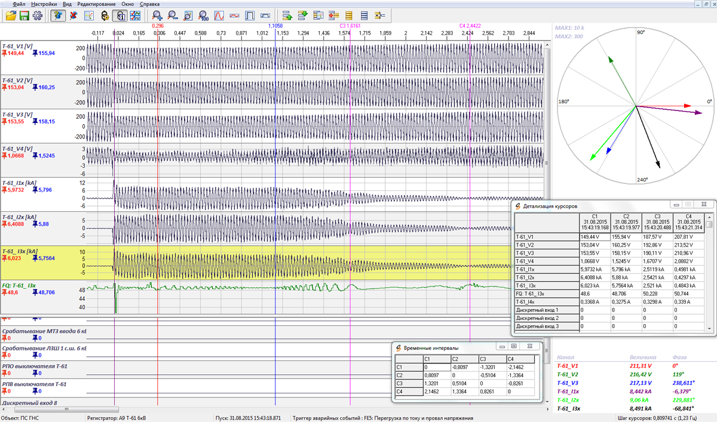Screen dimensions: 717x422
Task: Toggle the red pin value of T-61_V1
Action: click(15, 53)
